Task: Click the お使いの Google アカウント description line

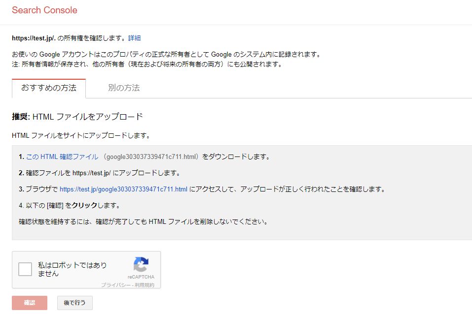Action: point(167,55)
